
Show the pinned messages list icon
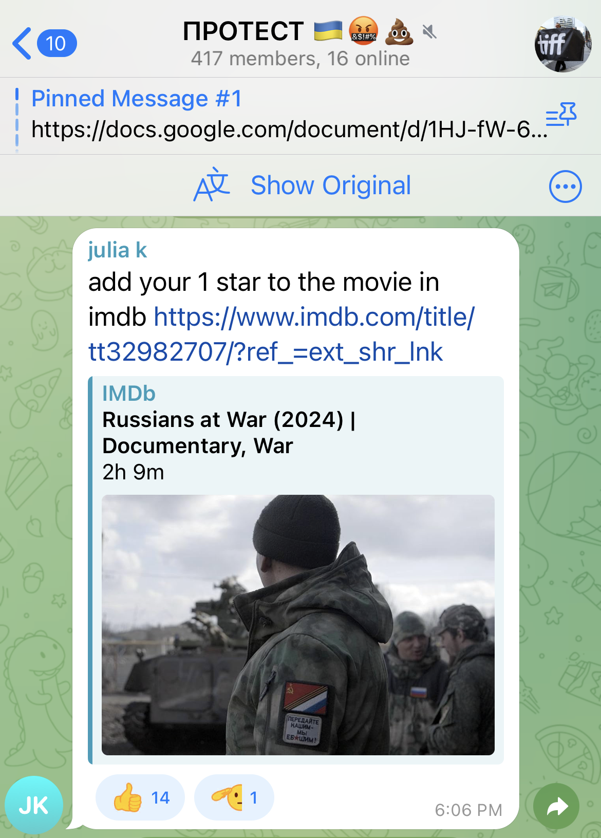pos(561,114)
